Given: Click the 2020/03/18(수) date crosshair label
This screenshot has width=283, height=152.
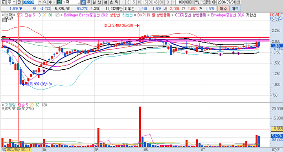Looking at the screenshot, I should (x=18, y=150).
